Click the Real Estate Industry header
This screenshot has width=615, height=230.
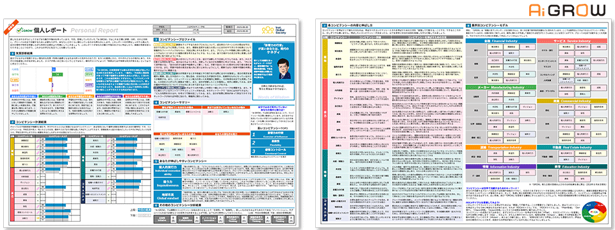(571, 148)
